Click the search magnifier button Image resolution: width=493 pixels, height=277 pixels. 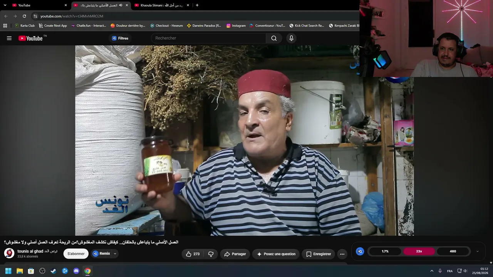pos(274,38)
